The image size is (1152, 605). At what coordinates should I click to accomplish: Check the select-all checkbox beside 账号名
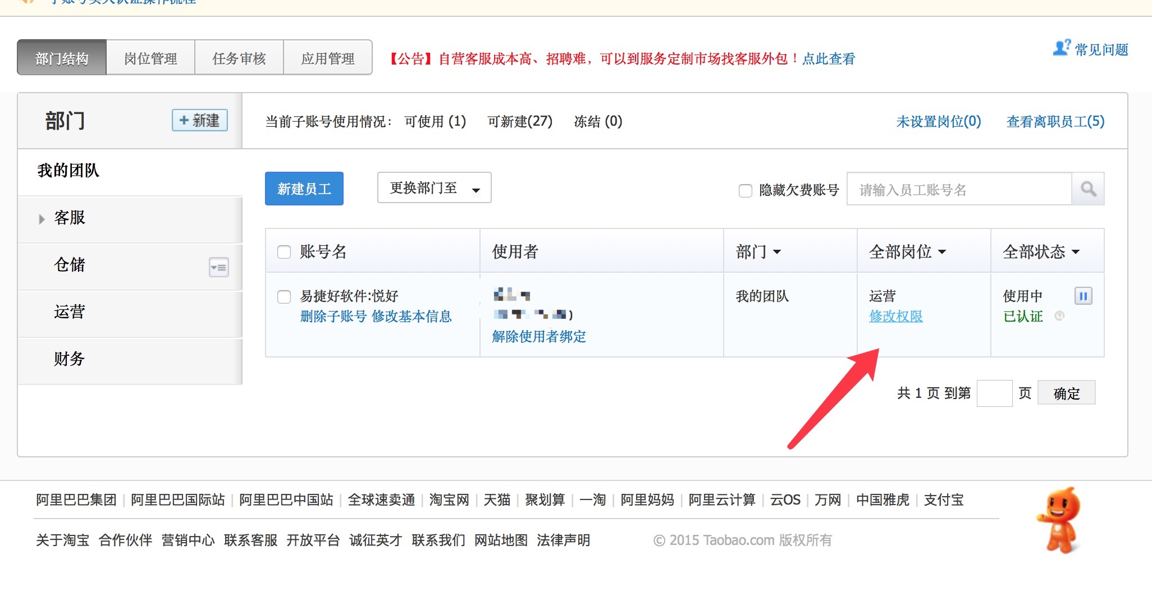tap(284, 252)
